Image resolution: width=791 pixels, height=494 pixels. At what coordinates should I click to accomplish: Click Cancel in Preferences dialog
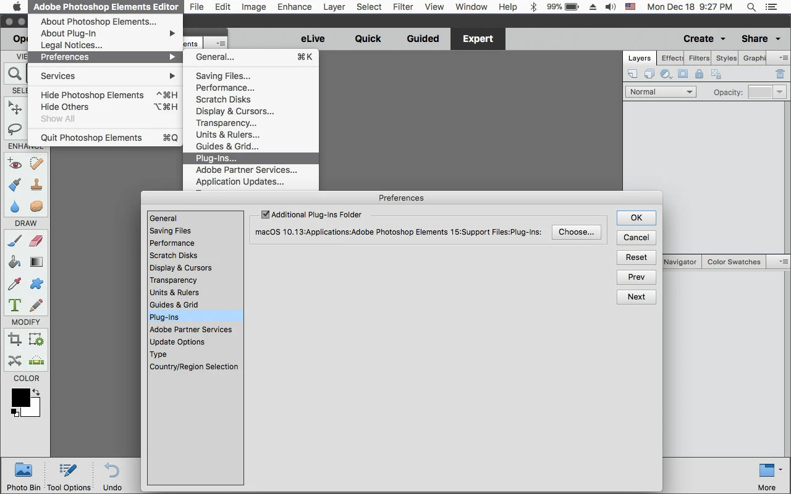point(636,238)
